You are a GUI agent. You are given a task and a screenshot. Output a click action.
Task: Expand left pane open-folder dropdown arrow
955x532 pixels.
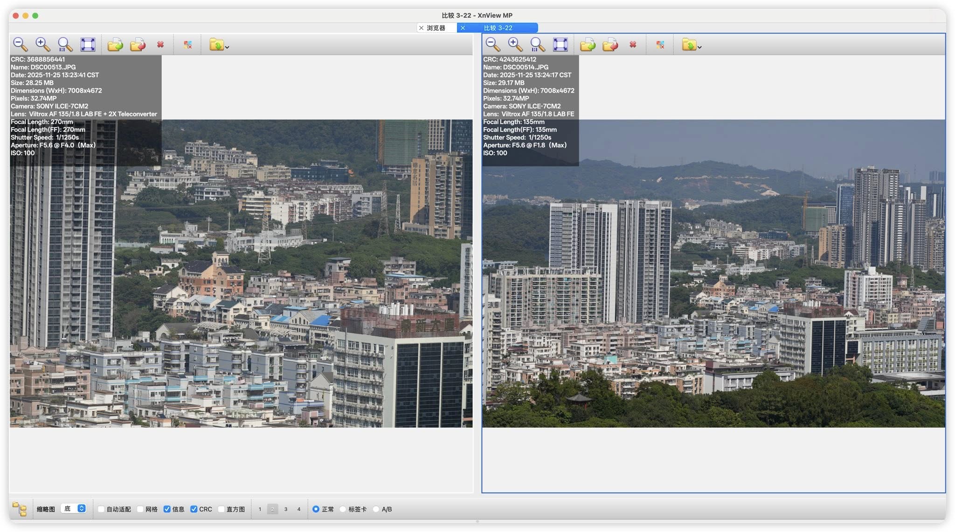227,47
